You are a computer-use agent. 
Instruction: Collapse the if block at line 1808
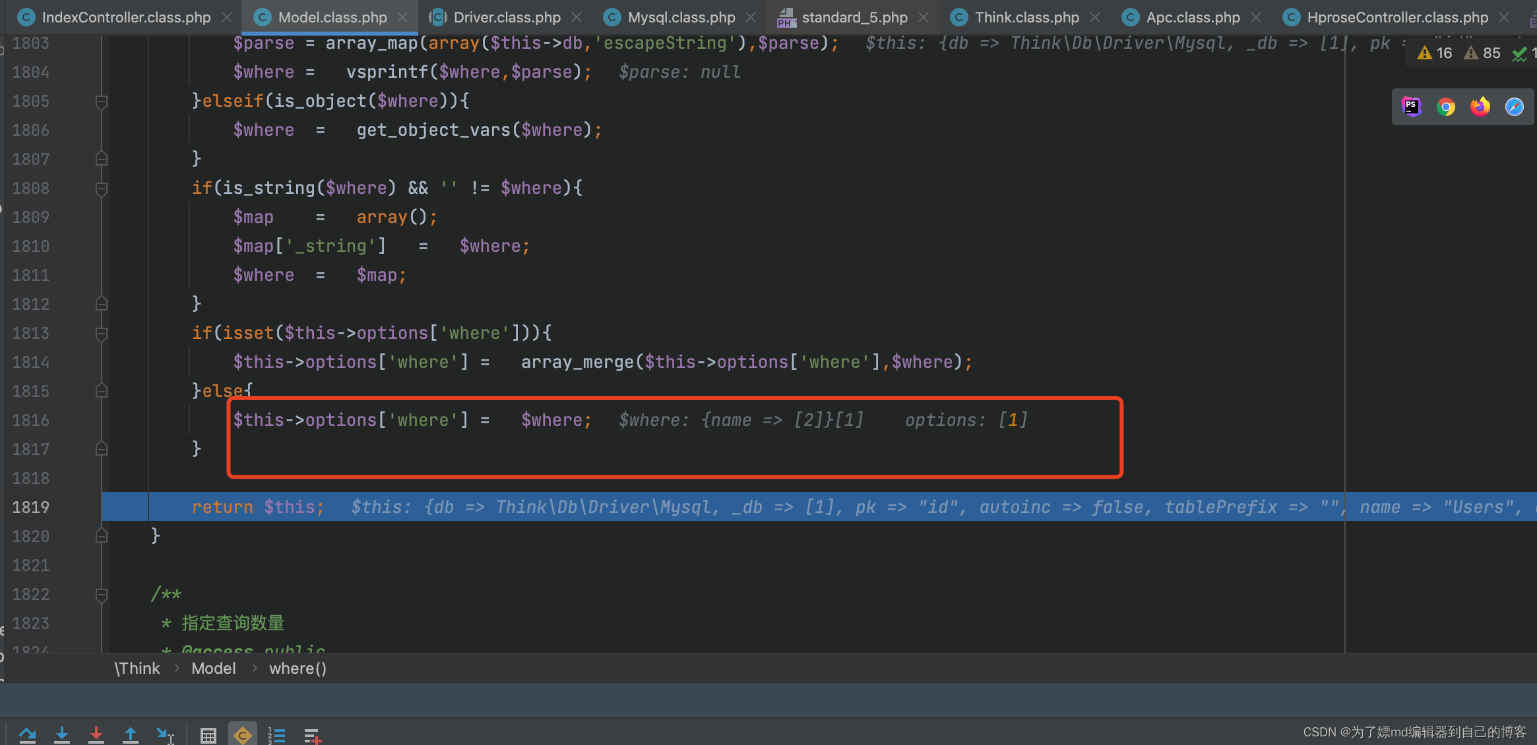tap(102, 189)
